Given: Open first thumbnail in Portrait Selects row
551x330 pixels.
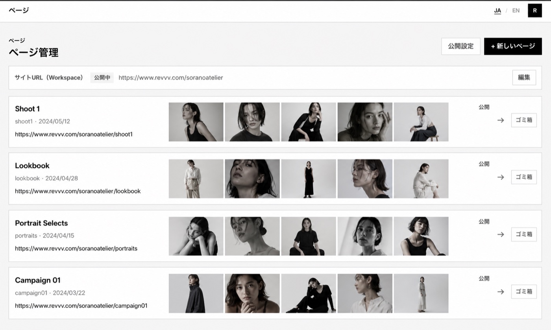Looking at the screenshot, I should pos(196,236).
